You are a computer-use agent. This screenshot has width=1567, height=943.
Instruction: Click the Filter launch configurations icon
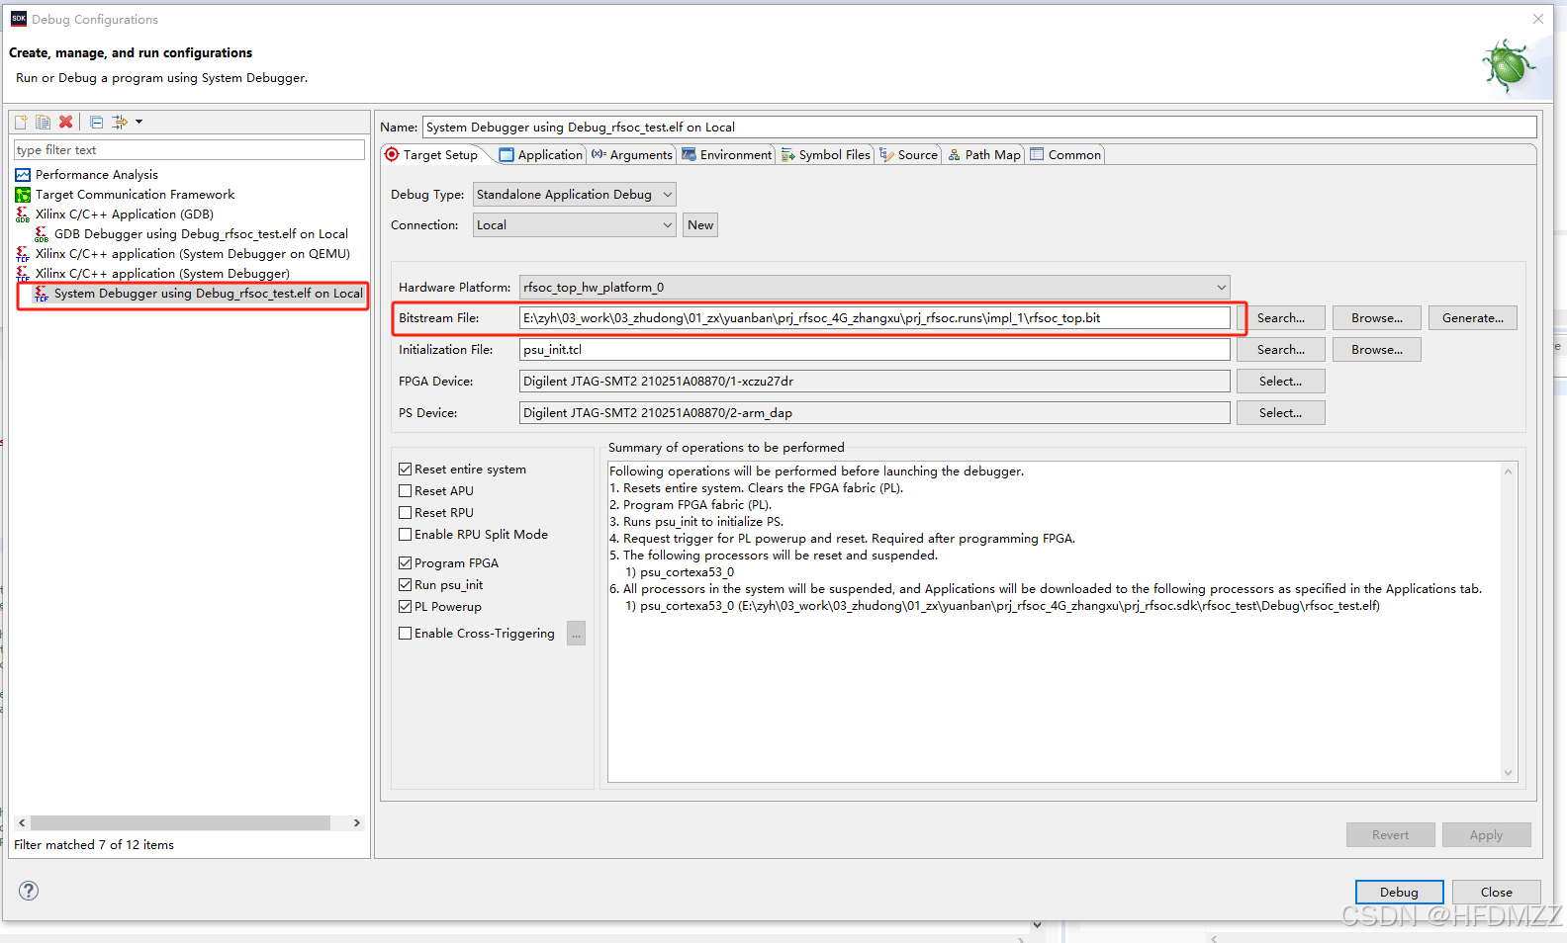coord(120,122)
